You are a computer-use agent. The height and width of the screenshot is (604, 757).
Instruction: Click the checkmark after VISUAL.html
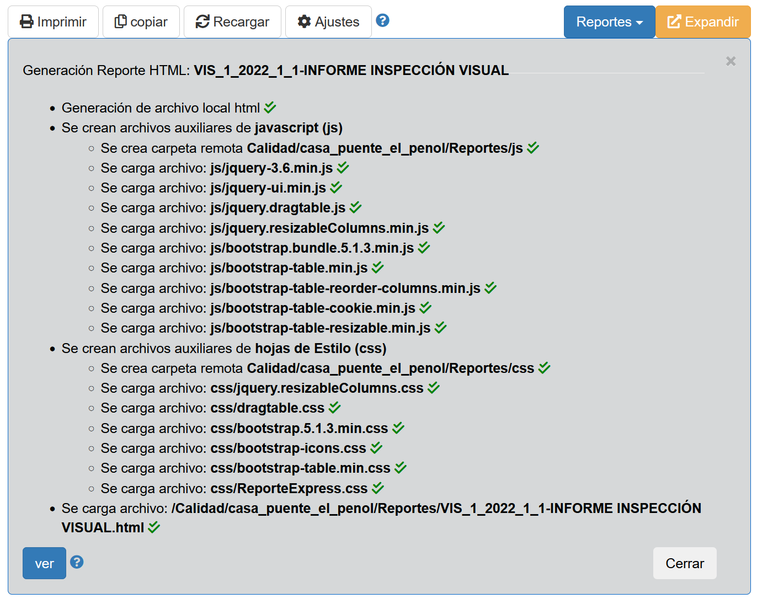click(154, 527)
